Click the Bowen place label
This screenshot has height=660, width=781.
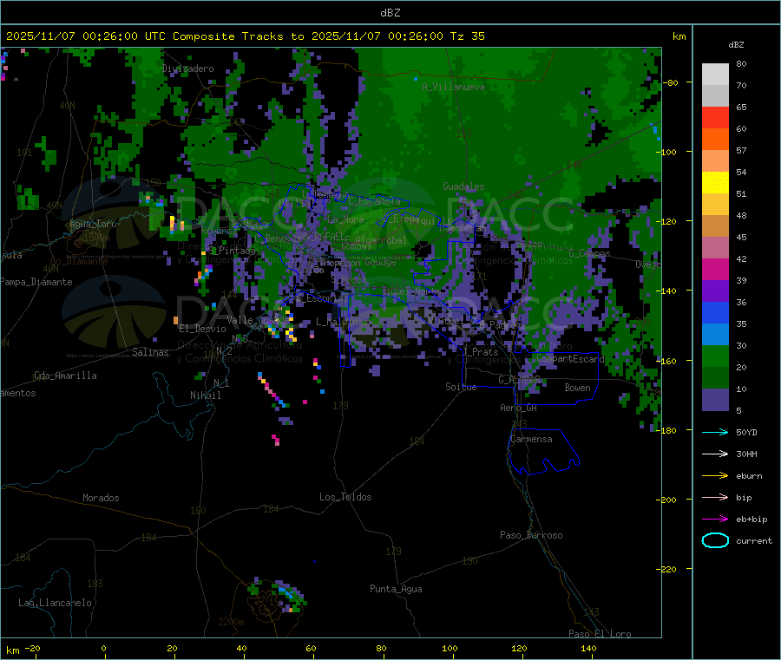tap(577, 388)
